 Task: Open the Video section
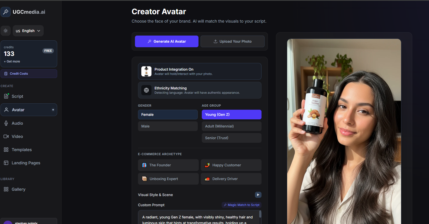tap(29, 136)
